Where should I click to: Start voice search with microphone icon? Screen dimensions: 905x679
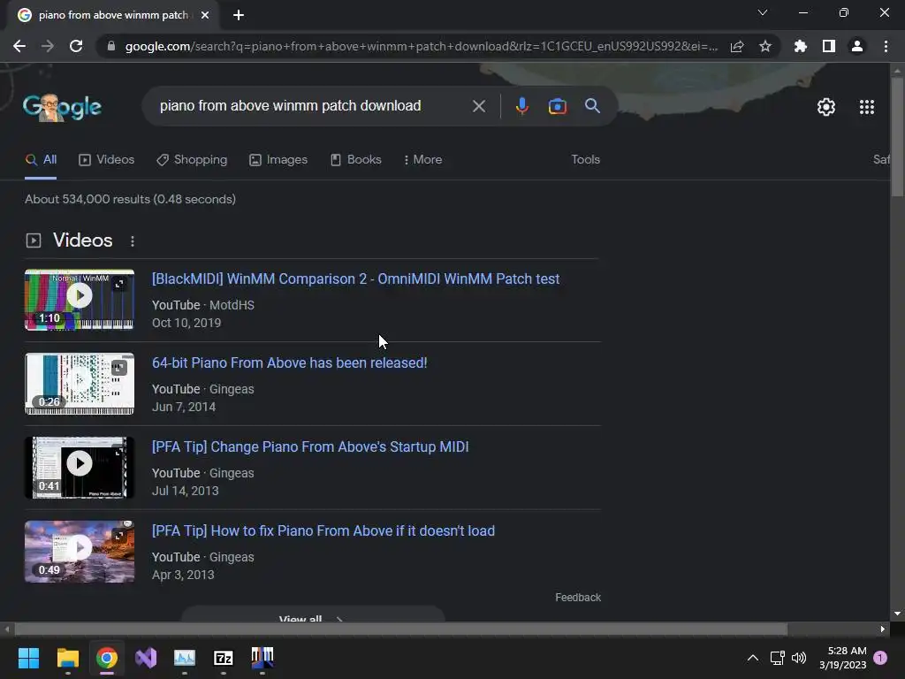(x=521, y=106)
